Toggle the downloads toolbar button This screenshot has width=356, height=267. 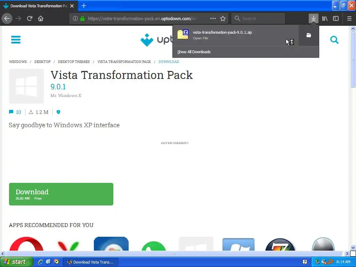[313, 18]
